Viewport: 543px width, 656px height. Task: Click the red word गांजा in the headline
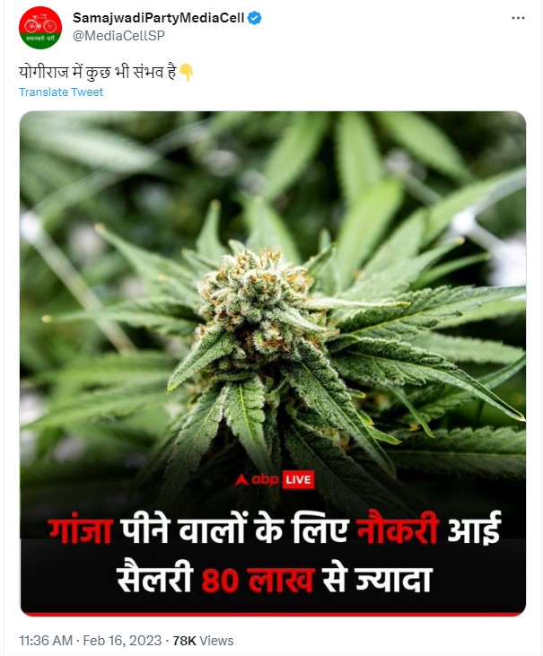point(80,529)
